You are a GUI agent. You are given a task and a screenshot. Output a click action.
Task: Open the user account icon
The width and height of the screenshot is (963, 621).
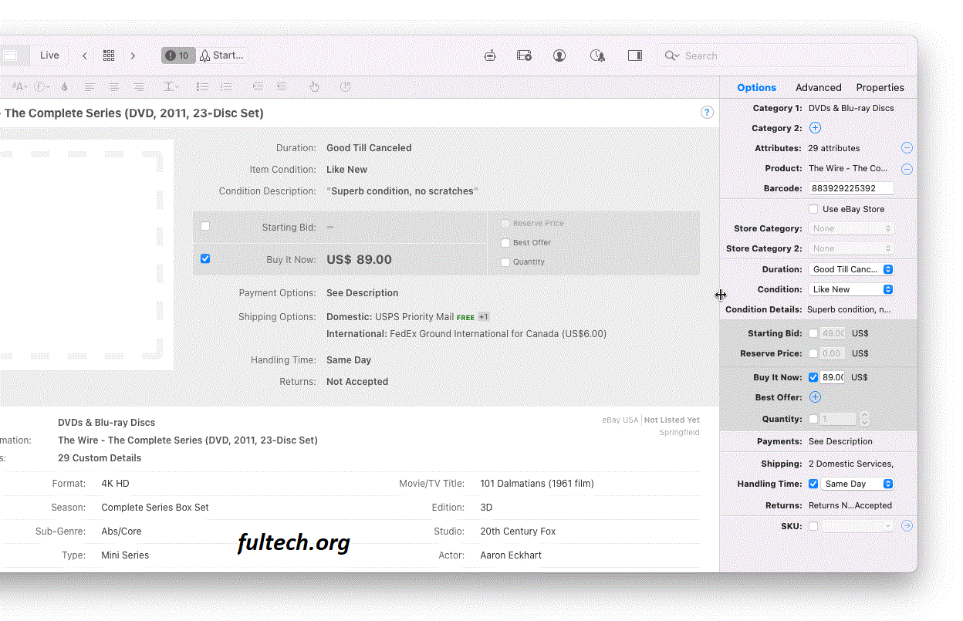pyautogui.click(x=559, y=55)
